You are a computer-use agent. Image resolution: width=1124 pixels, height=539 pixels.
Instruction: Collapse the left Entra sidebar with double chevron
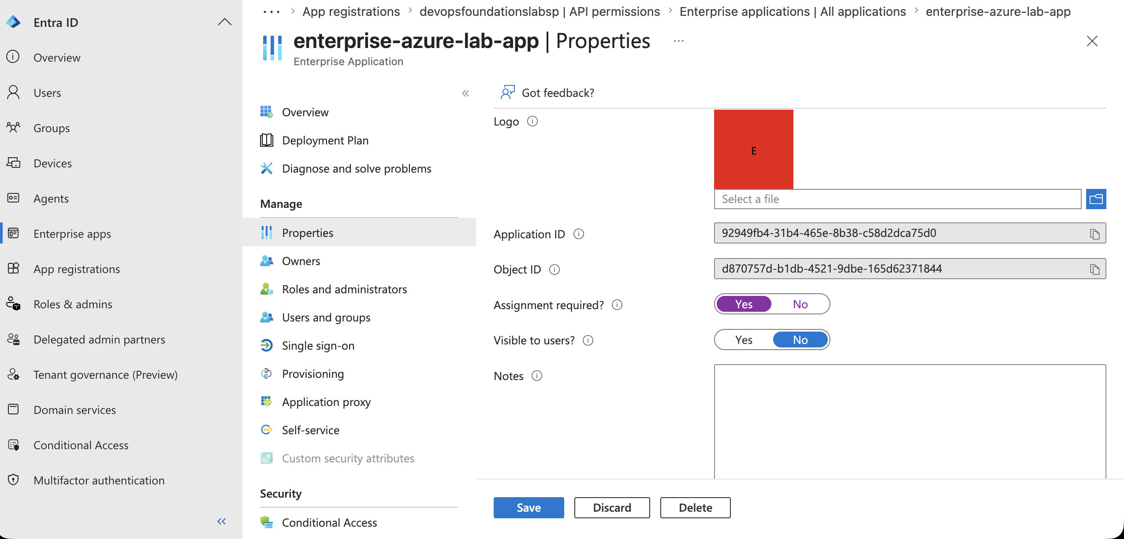point(222,521)
